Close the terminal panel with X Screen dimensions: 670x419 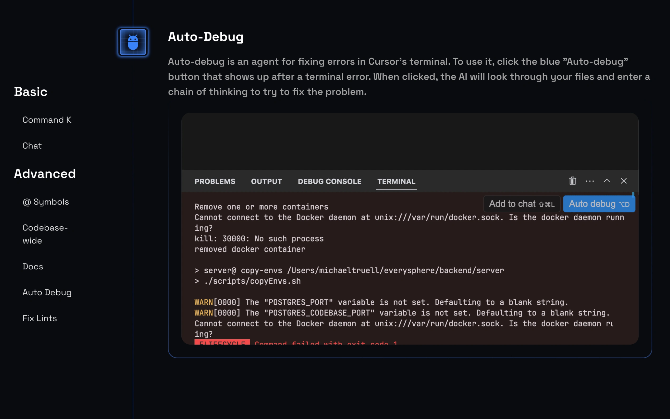point(624,181)
